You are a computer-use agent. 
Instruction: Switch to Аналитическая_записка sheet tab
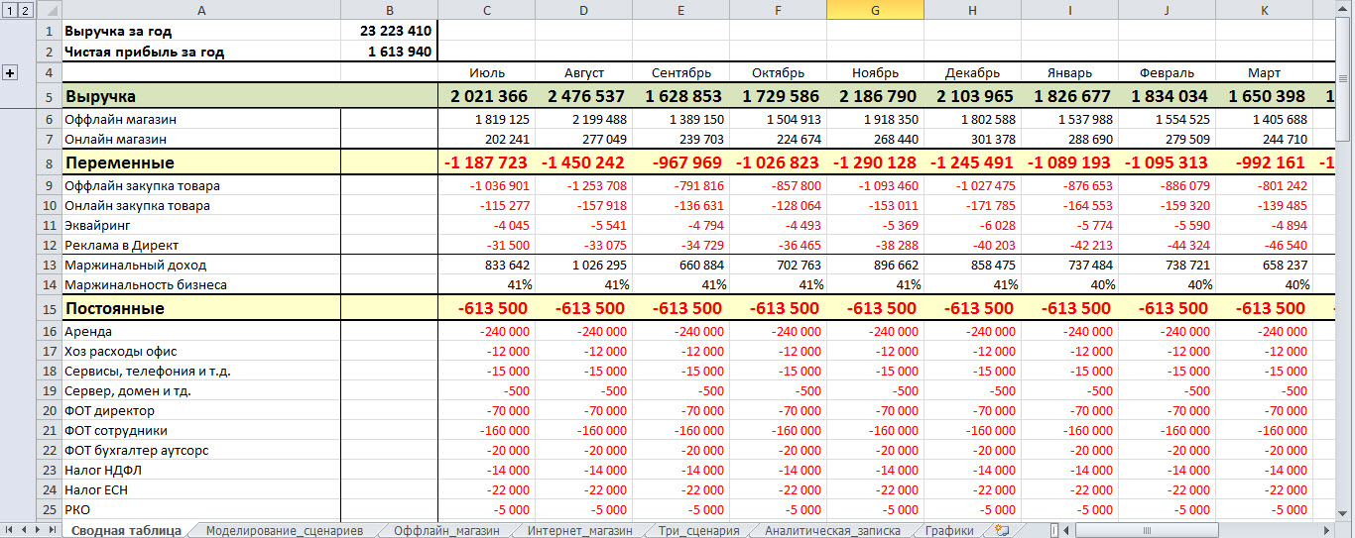pyautogui.click(x=832, y=530)
